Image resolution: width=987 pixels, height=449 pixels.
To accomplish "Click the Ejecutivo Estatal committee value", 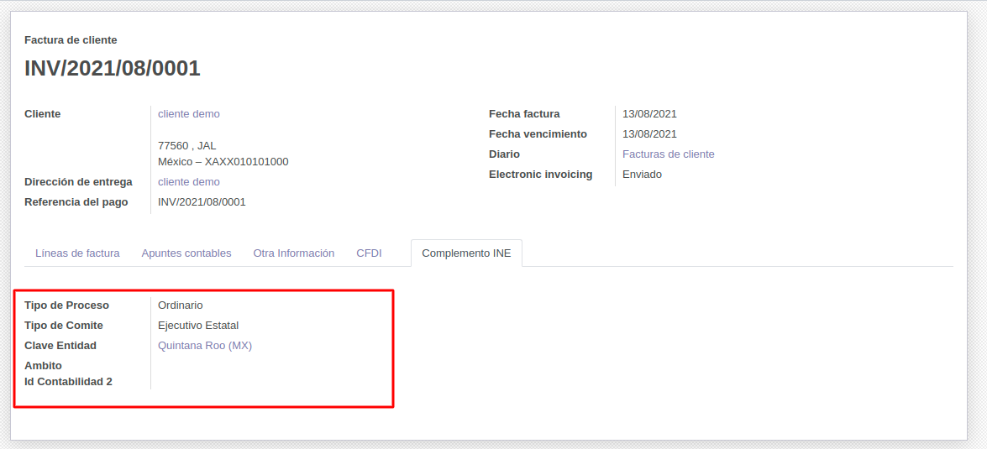I will pos(198,326).
